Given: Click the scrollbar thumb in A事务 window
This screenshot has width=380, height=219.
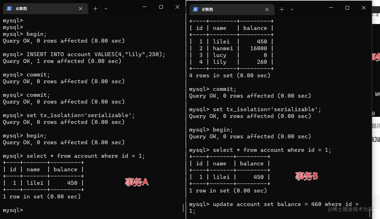Looking at the screenshot, I should click(x=183, y=208).
